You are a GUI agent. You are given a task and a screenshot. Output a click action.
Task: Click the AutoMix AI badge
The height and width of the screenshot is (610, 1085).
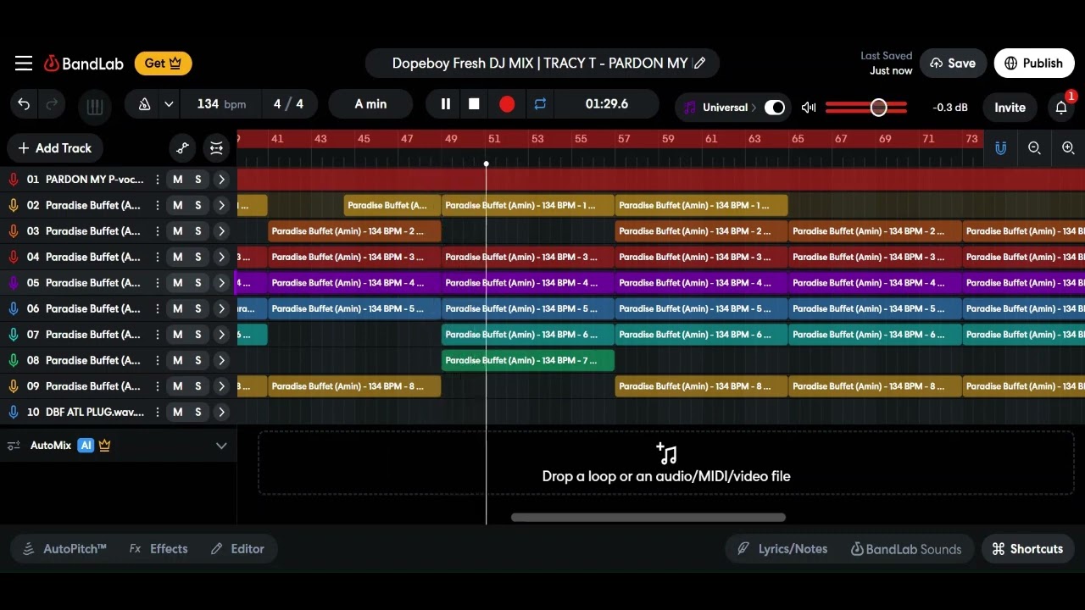(x=86, y=445)
